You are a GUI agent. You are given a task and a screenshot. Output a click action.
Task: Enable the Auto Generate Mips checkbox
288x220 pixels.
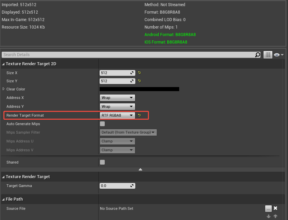(102, 124)
